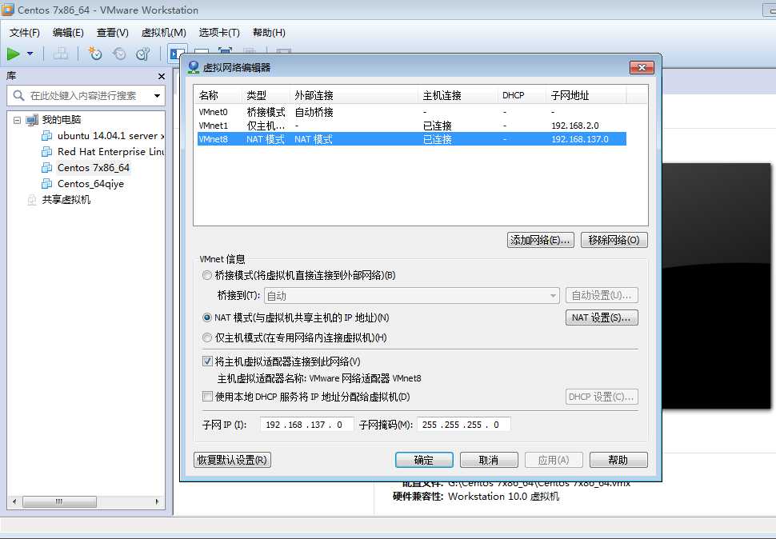Open the 帮助(H) menu
Viewport: 776px width, 539px height.
pyautogui.click(x=270, y=33)
